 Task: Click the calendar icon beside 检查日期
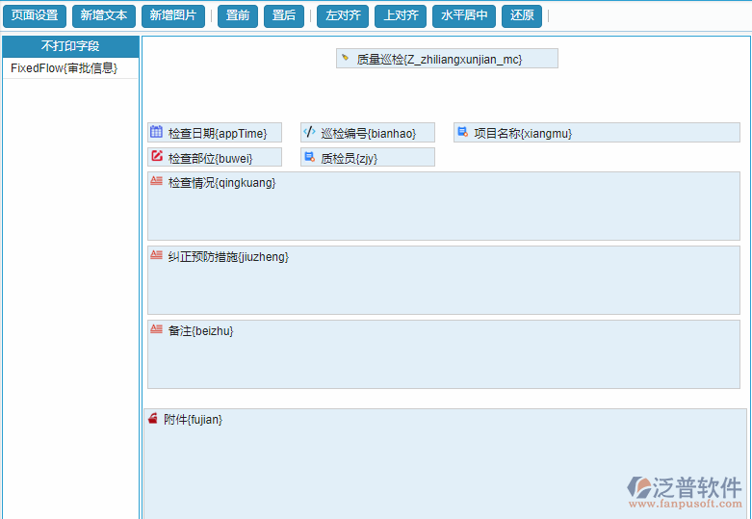pyautogui.click(x=156, y=131)
